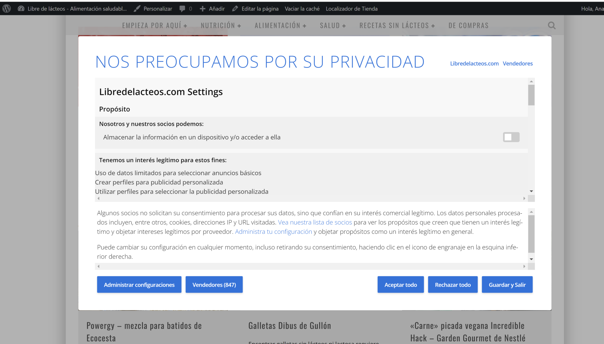Open 'Powergy – mezcla para batidos' post title
This screenshot has height=344, width=604.
pos(144,332)
